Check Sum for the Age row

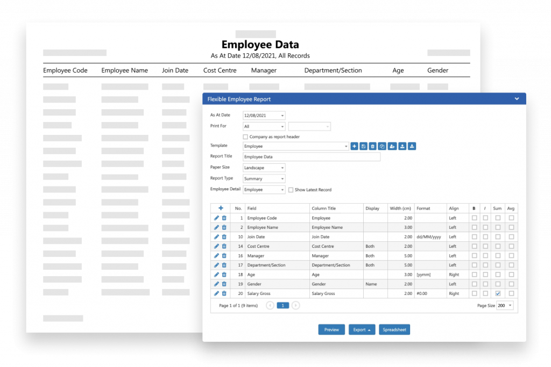point(498,275)
